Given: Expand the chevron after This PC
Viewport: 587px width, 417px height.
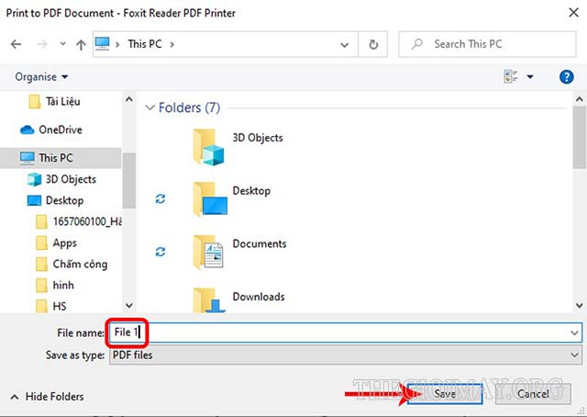Looking at the screenshot, I should (x=172, y=44).
